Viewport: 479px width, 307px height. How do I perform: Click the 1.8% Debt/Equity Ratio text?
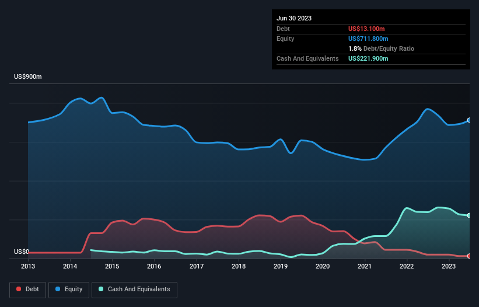tap(381, 48)
